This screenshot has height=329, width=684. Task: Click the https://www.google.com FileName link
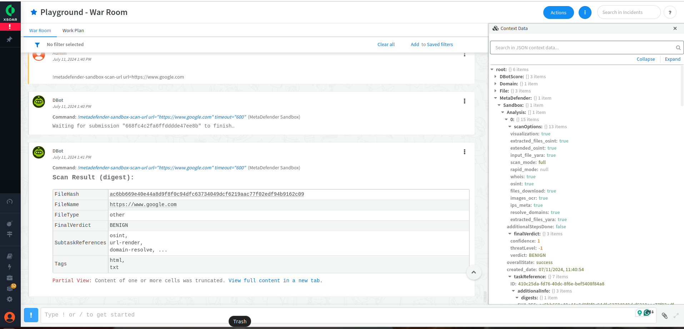(143, 205)
